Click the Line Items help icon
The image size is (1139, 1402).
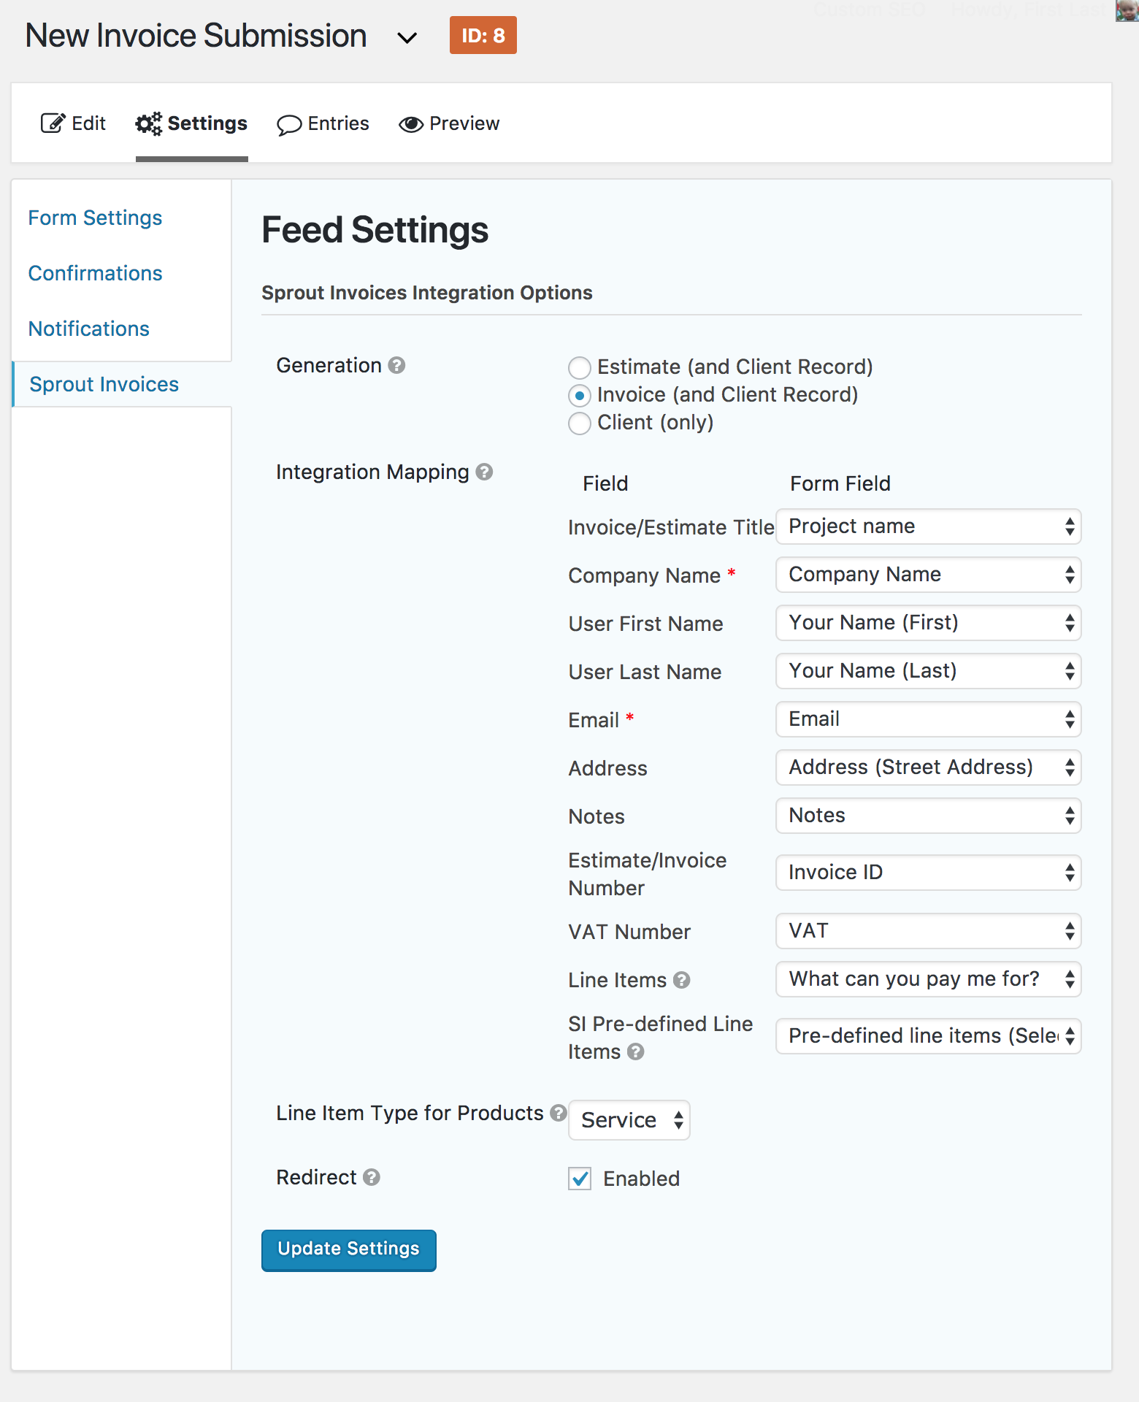click(681, 980)
